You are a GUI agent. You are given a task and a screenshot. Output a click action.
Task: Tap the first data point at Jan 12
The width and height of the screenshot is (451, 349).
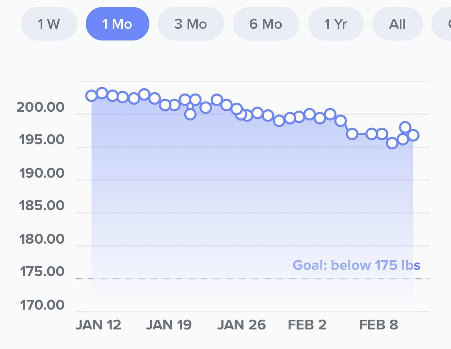click(x=91, y=95)
